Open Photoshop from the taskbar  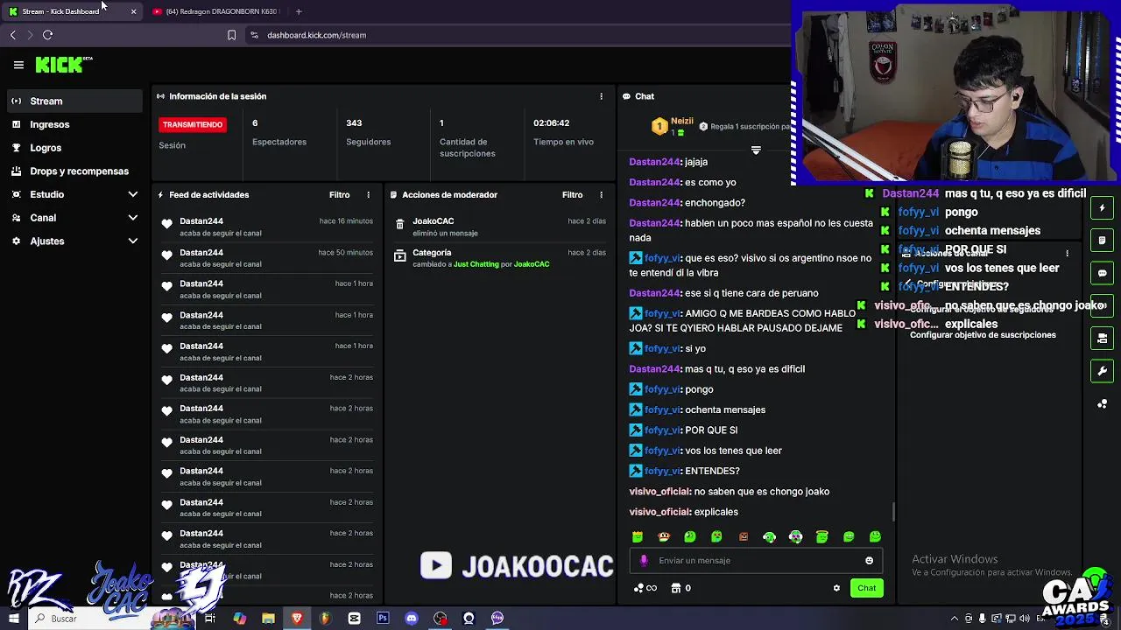coord(383,619)
